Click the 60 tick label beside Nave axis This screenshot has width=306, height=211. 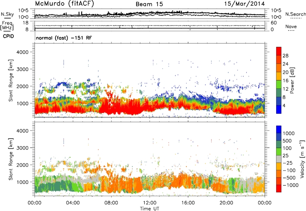click(x=273, y=23)
